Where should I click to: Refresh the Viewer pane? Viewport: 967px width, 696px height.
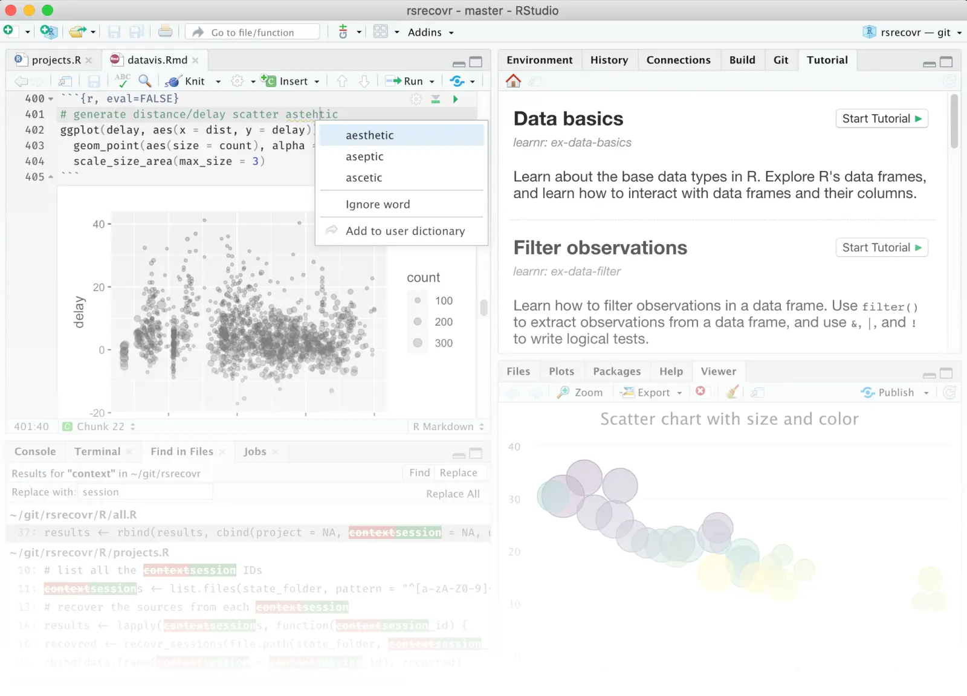click(949, 392)
